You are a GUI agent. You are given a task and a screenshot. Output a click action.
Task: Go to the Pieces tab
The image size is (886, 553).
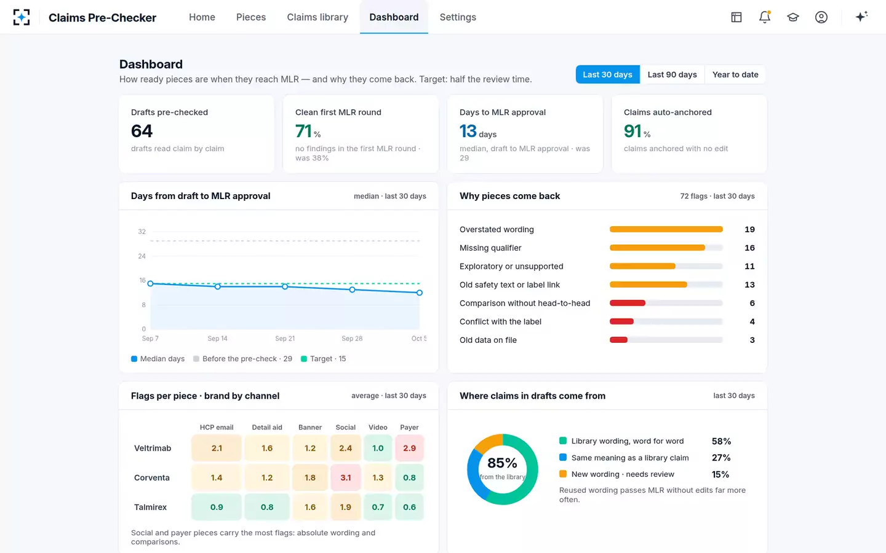[251, 17]
